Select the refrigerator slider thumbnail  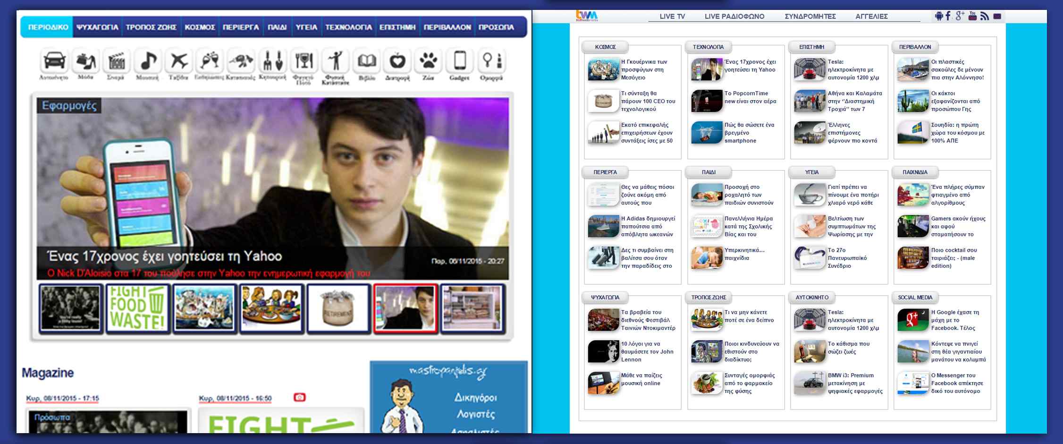tap(472, 308)
